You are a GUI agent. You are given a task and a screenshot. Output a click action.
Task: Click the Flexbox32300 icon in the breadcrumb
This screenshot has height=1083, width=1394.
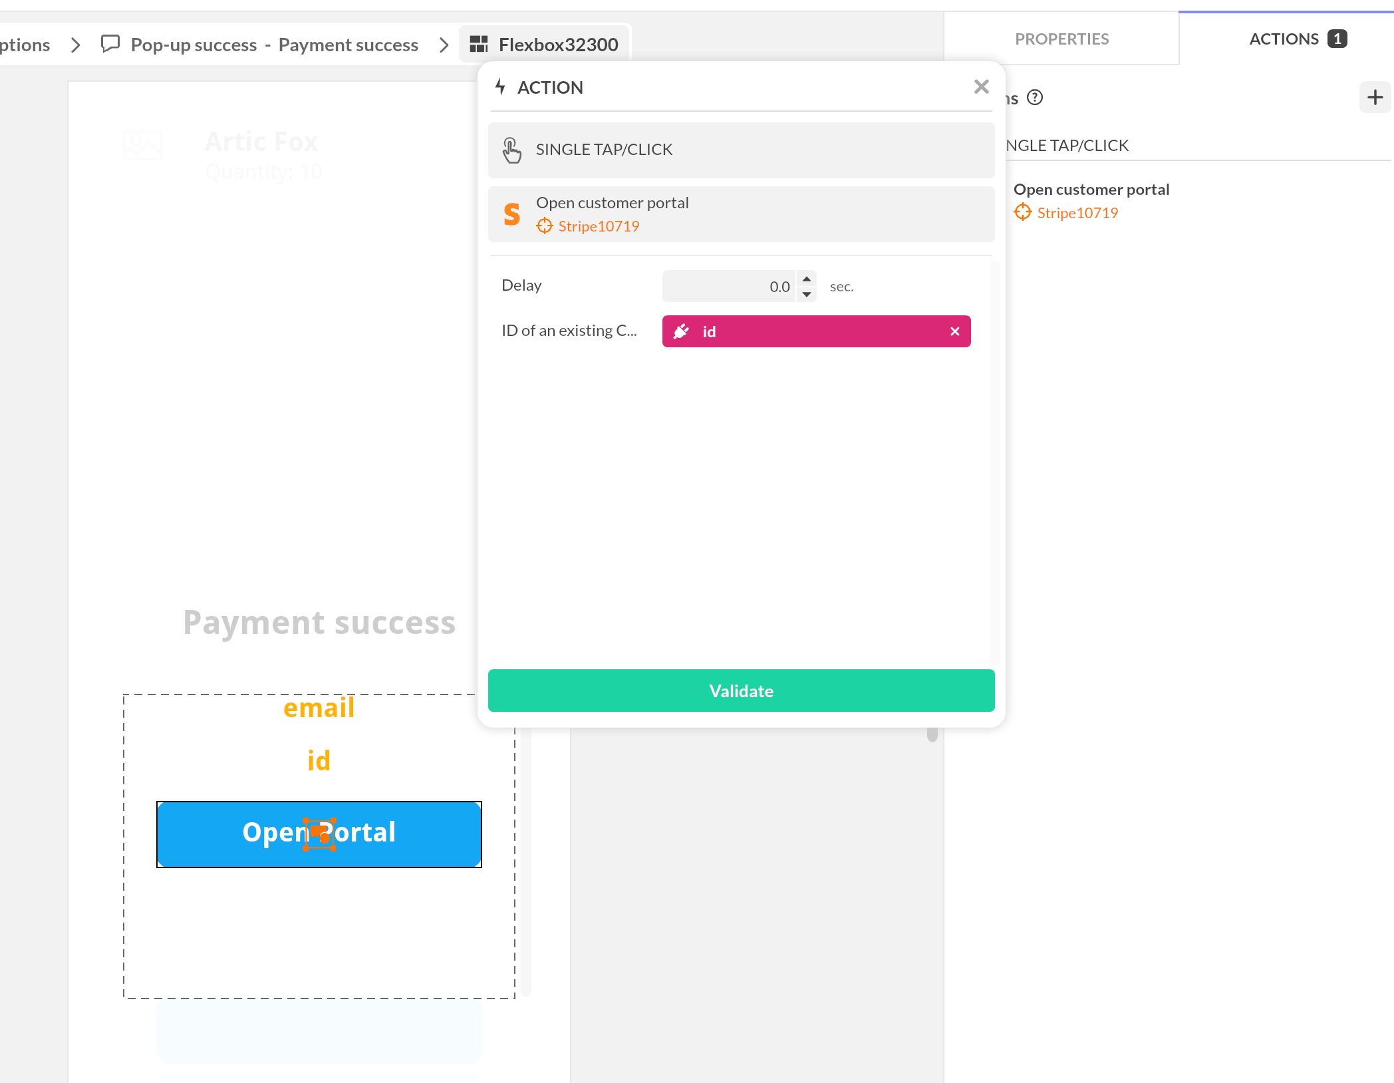(478, 45)
